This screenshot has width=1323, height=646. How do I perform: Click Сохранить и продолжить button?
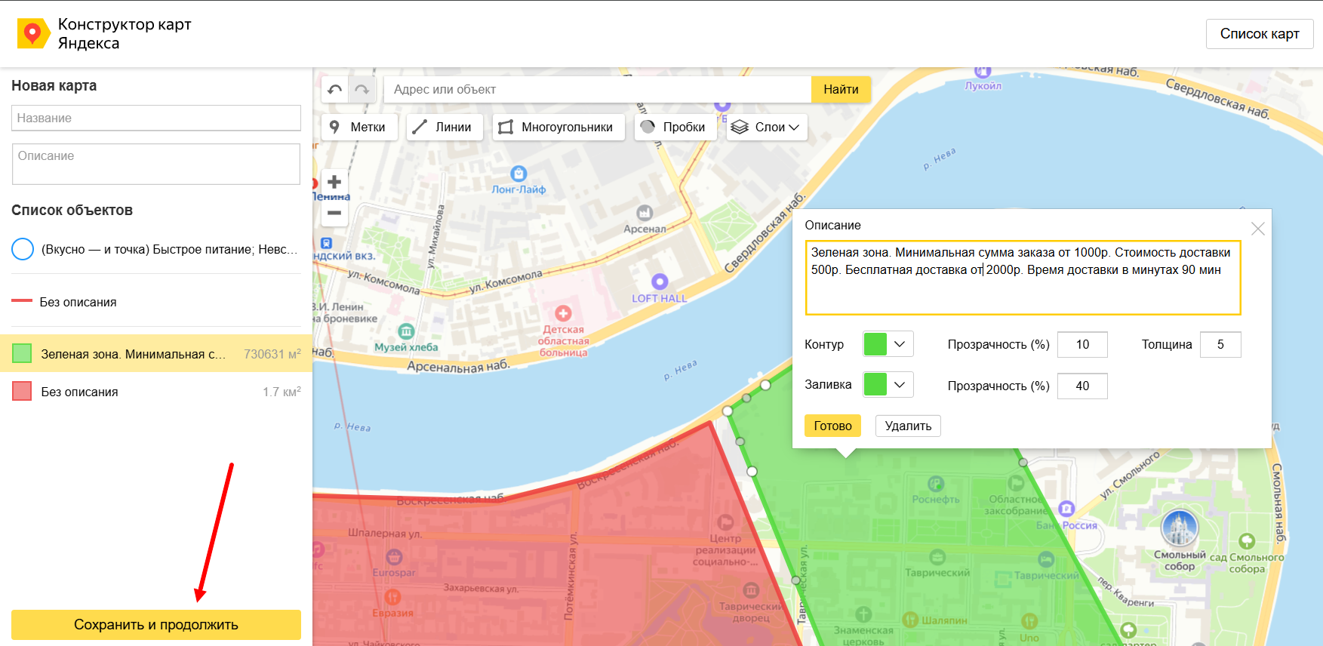(156, 625)
